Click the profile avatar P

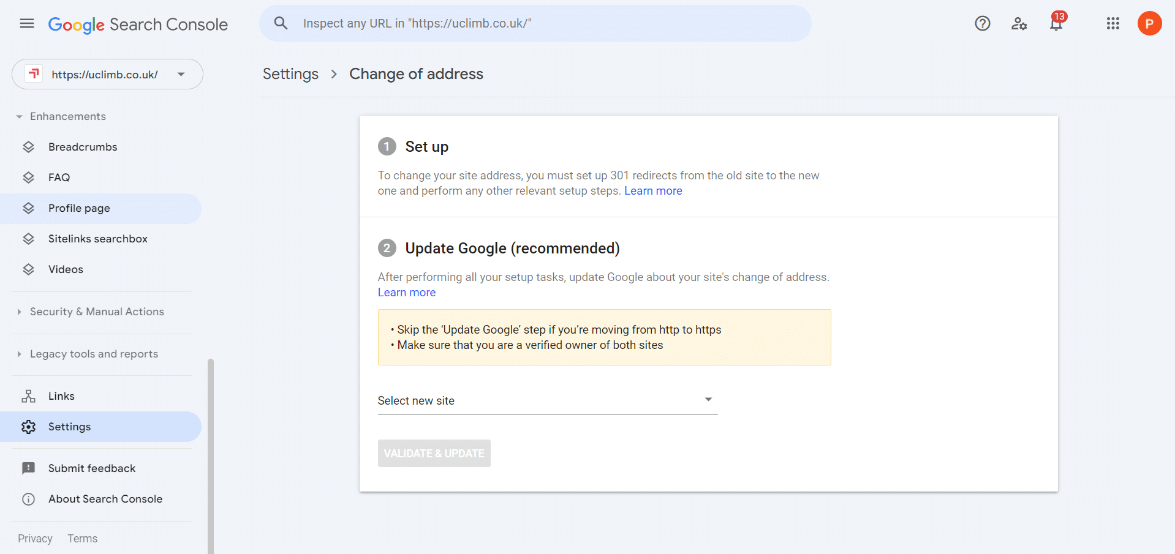point(1149,23)
